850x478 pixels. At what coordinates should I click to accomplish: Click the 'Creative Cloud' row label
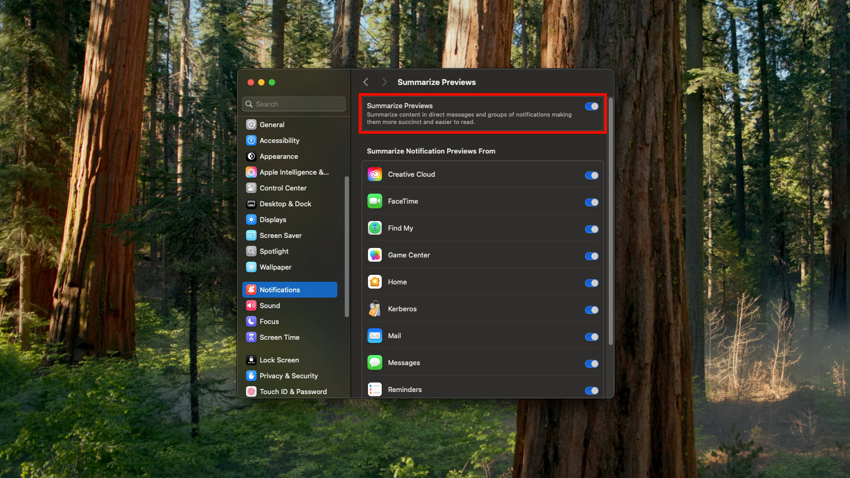click(x=411, y=174)
